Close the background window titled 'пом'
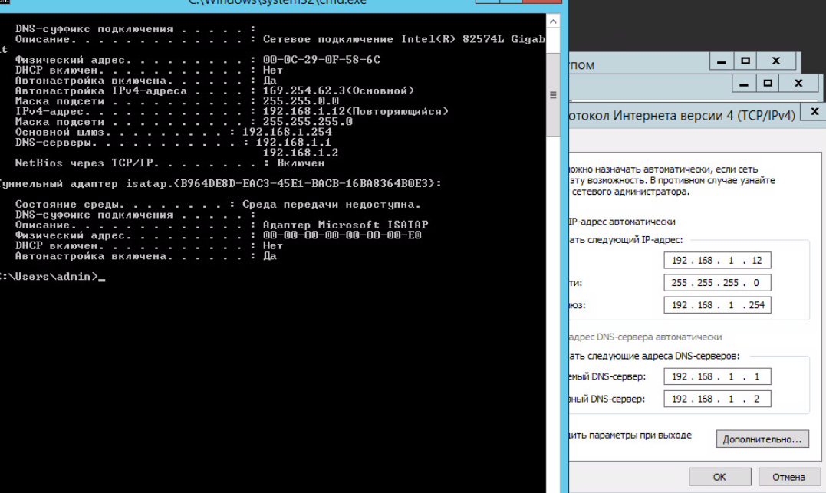 click(776, 61)
